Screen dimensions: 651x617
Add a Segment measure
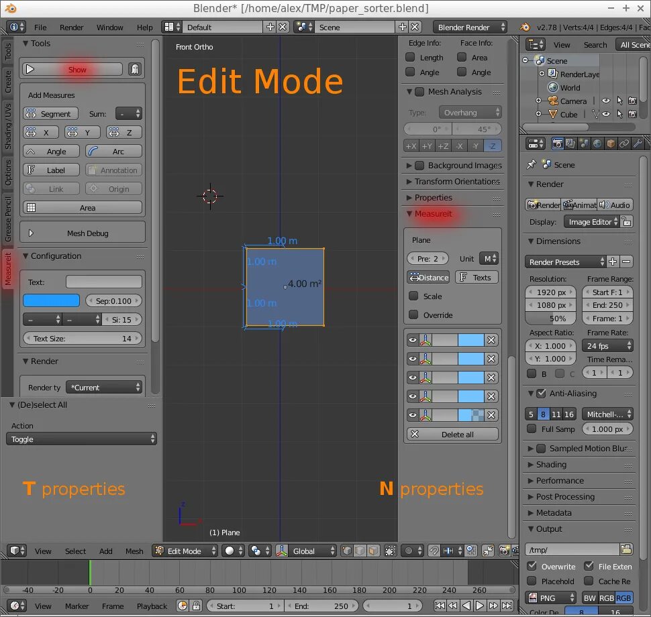coord(50,114)
